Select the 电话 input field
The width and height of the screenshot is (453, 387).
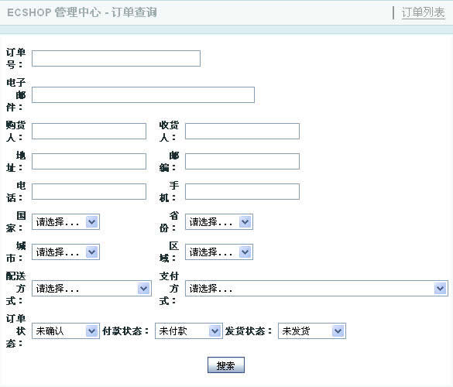click(x=89, y=191)
